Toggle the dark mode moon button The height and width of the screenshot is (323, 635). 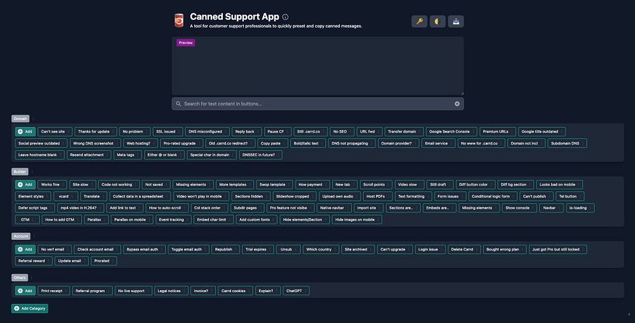[438, 22]
